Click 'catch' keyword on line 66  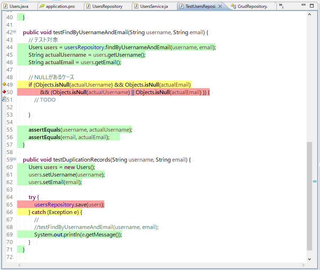coord(39,212)
